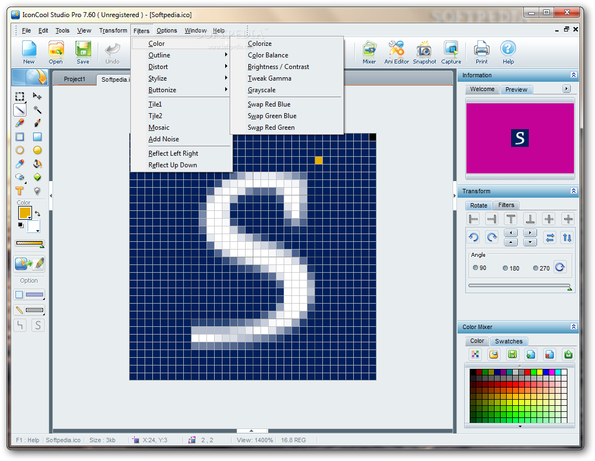595x461 pixels.
Task: Take a Snapshot
Action: pyautogui.click(x=424, y=52)
